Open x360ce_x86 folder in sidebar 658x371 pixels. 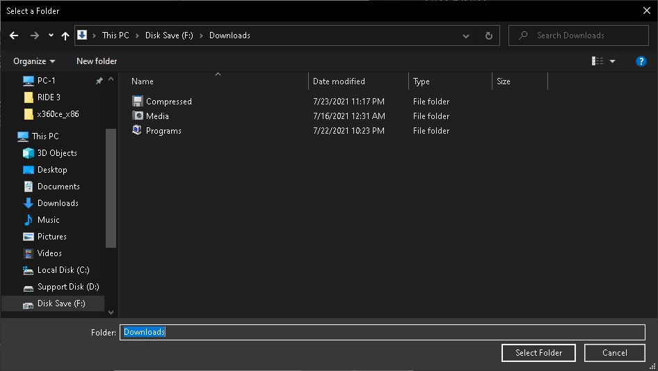pos(58,114)
